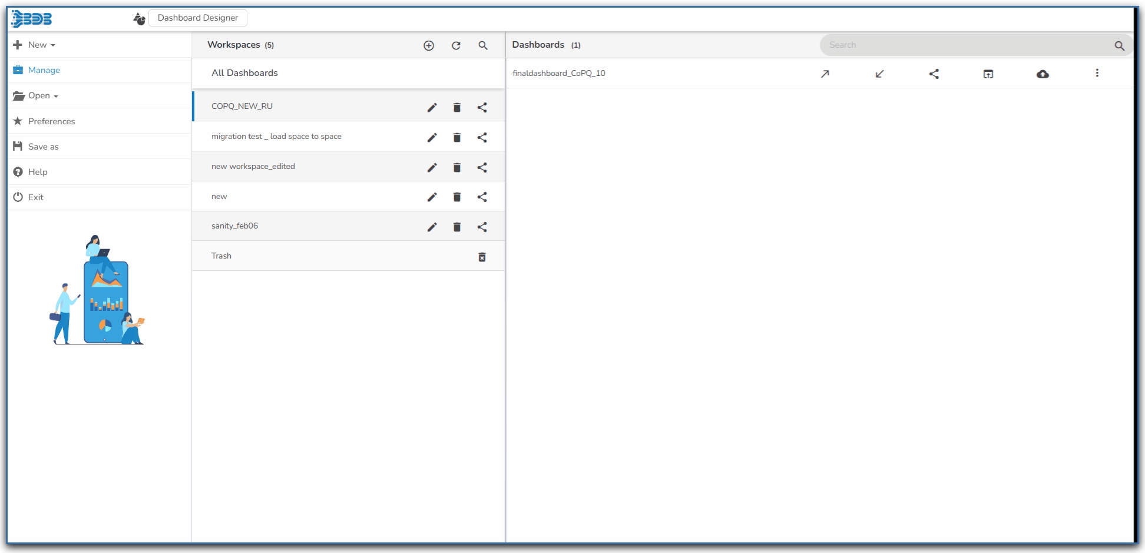Click window-upload icon for finaldashboard_CoPQ_10
1145x553 pixels.
(x=988, y=74)
